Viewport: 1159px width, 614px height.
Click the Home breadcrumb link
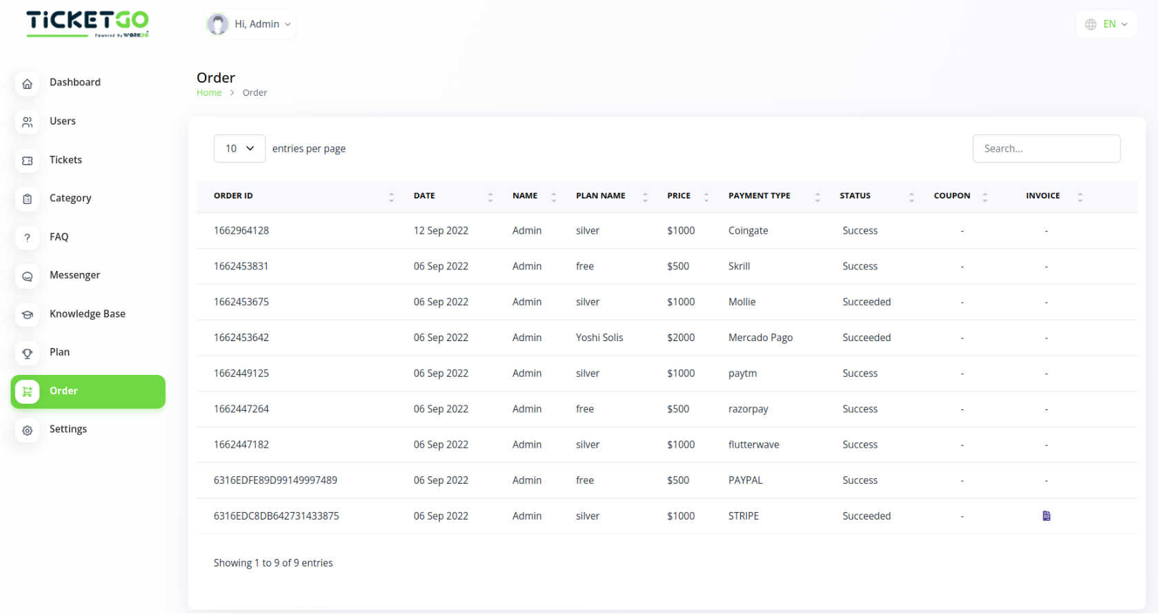point(209,93)
